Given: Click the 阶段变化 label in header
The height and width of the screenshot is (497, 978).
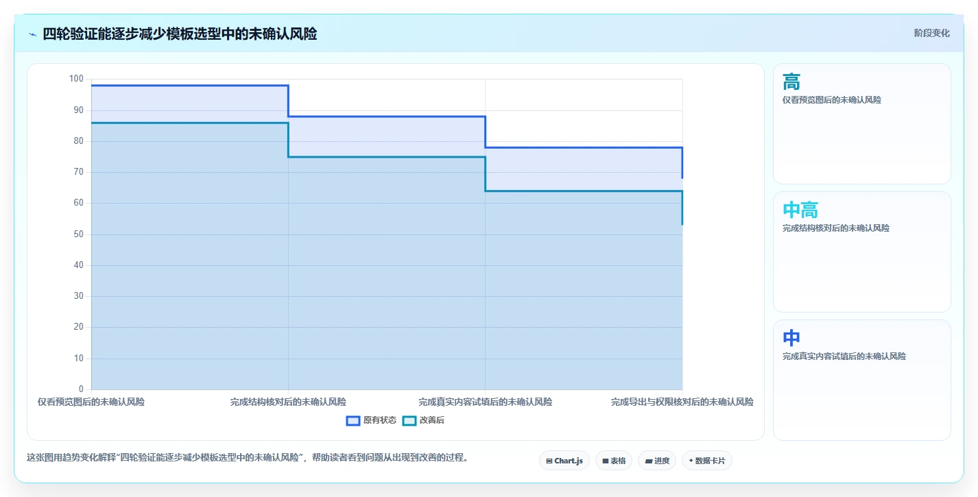Looking at the screenshot, I should coord(931,33).
